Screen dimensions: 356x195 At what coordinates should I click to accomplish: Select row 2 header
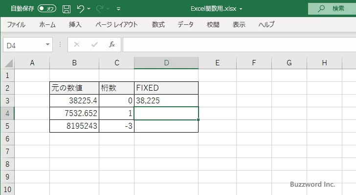(7, 88)
